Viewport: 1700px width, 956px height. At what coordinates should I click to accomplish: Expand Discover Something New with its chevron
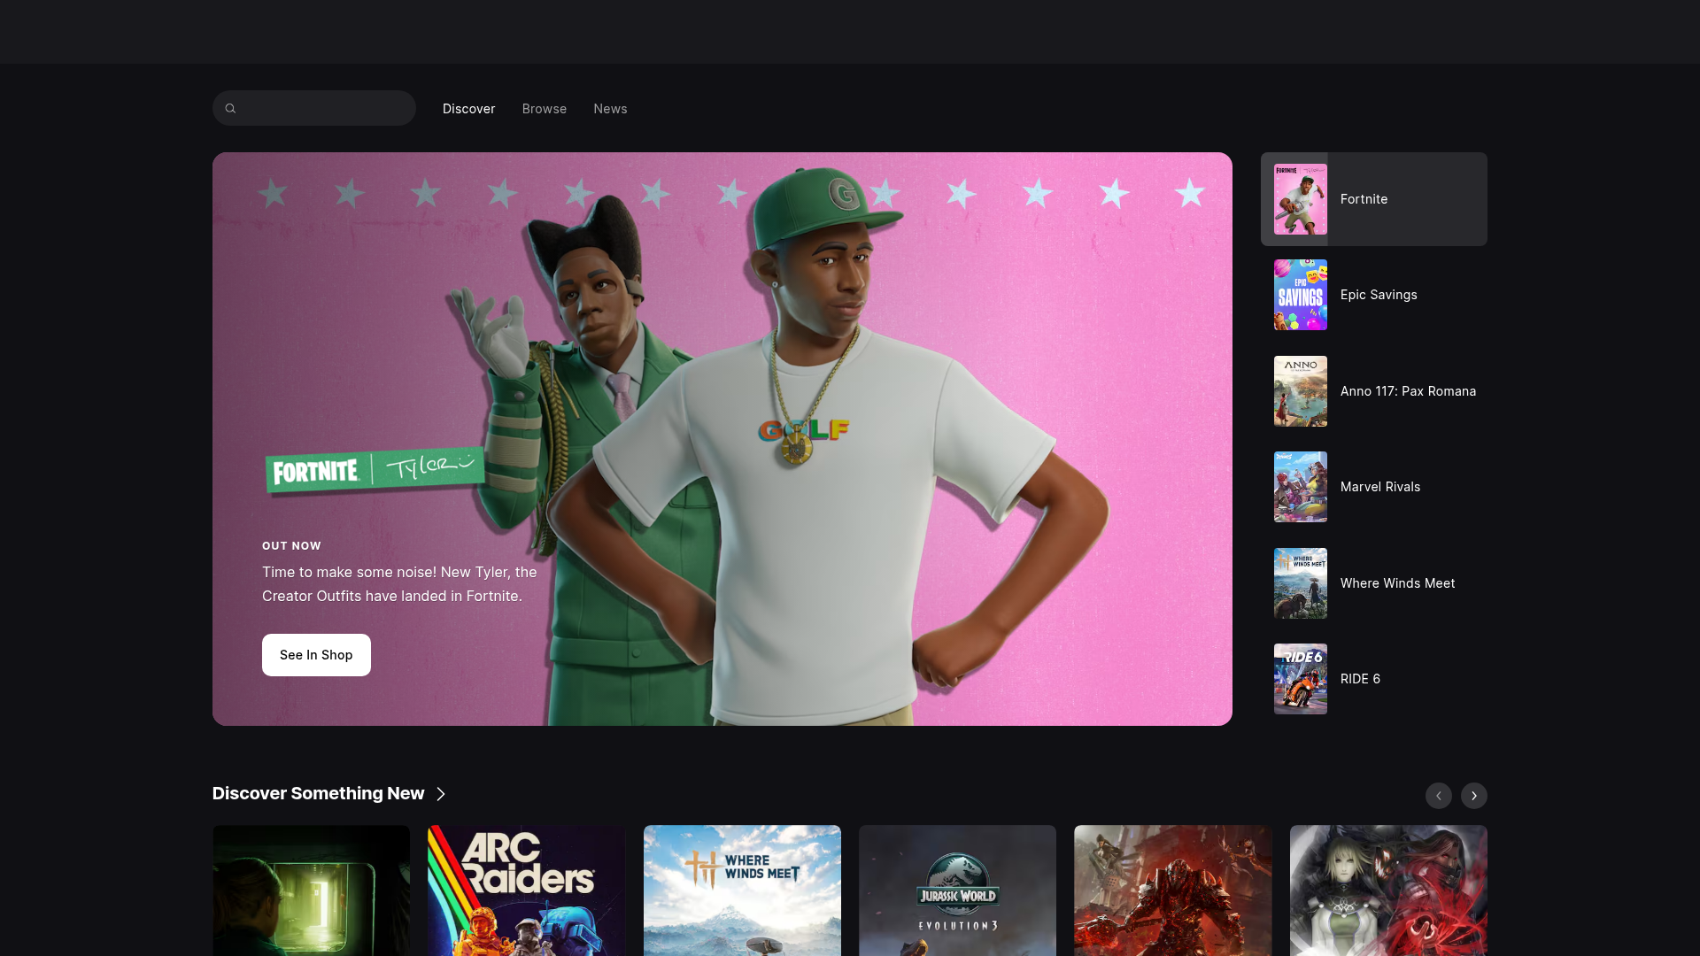(x=441, y=794)
